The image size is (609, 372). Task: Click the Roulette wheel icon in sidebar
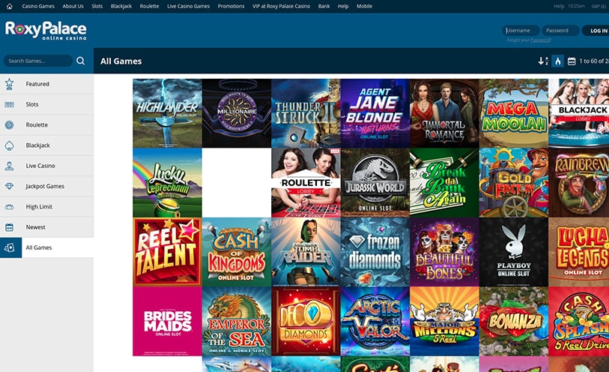click(x=9, y=124)
